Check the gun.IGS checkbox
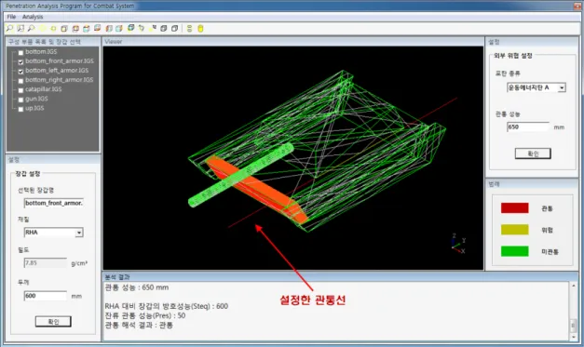584x347 pixels. pyautogui.click(x=20, y=100)
